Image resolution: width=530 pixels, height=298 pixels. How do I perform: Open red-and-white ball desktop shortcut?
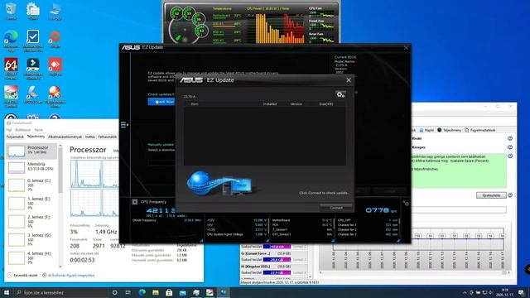pyautogui.click(x=55, y=96)
